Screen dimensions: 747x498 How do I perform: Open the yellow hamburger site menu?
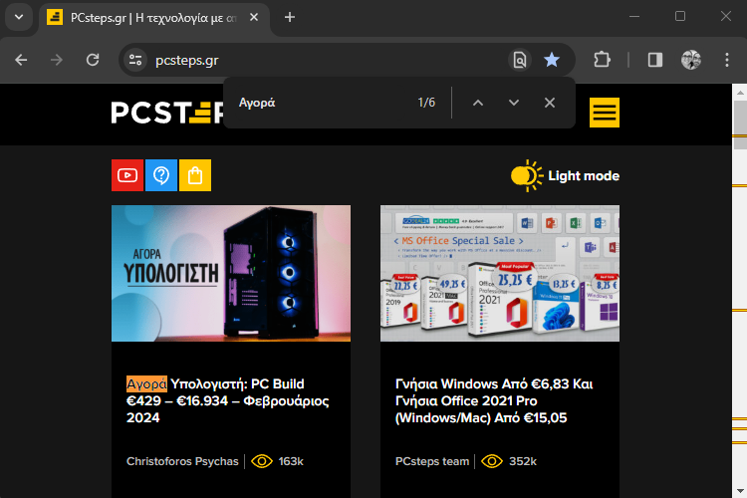605,113
